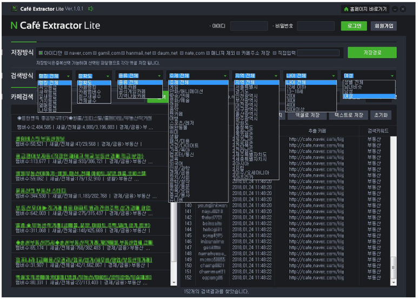Expand the 종류 전체 combo box
418x299 pixels.
140,76
